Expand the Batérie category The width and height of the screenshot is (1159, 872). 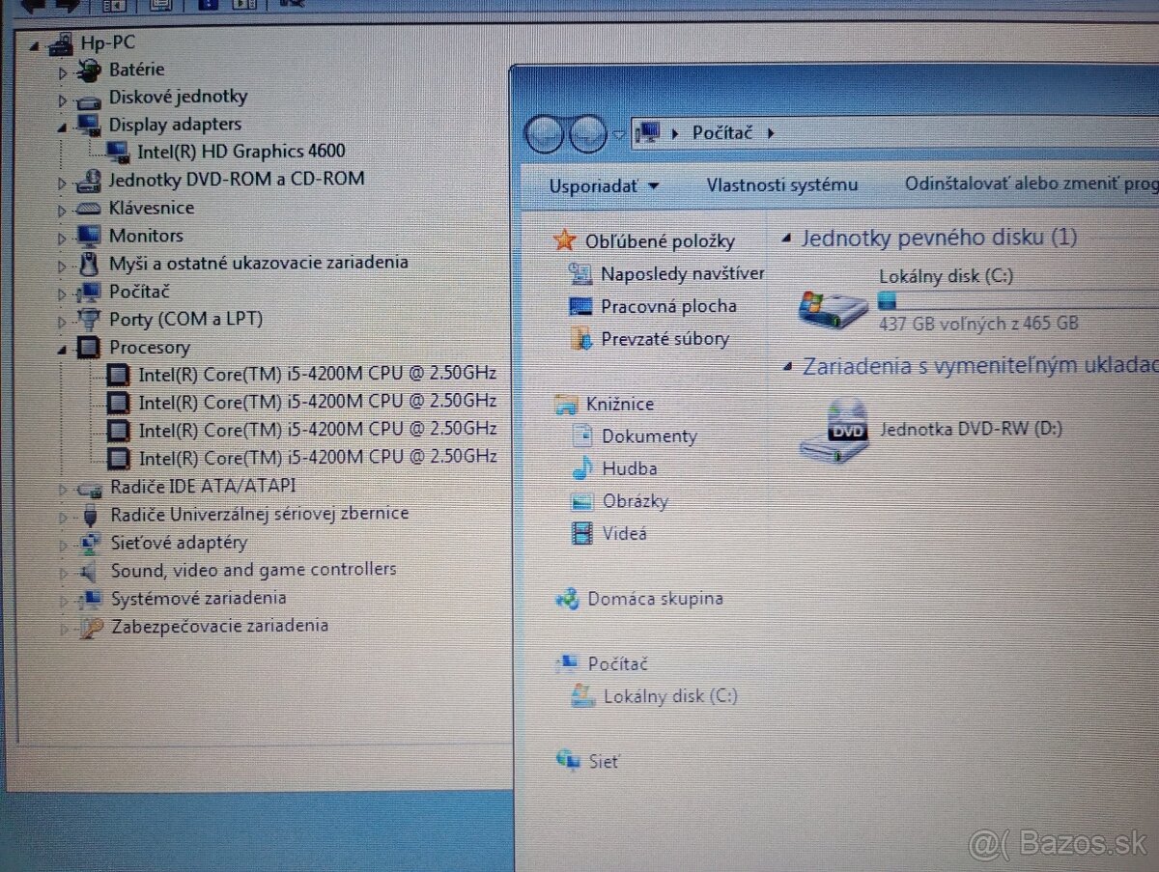[63, 72]
